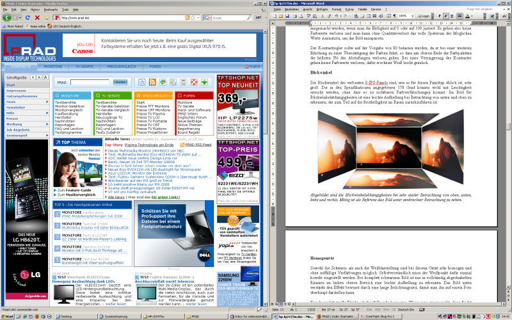Open the PRAD RSS-Feed link
This screenshot has height=320, width=512.
click(x=198, y=145)
